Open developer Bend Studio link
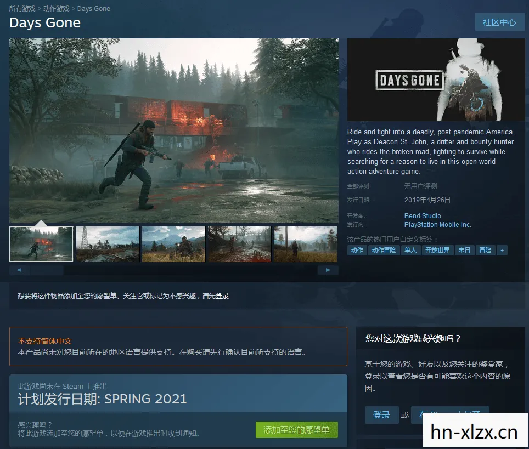Image resolution: width=529 pixels, height=449 pixels. [x=423, y=216]
